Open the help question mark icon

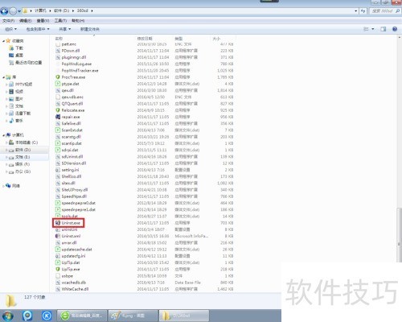coord(395,29)
